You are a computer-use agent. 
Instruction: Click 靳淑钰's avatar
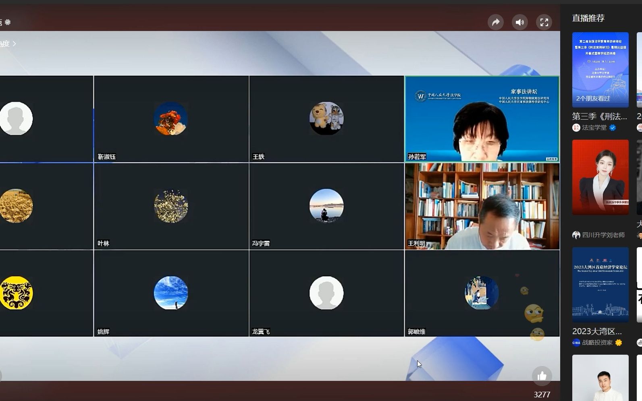(x=171, y=118)
